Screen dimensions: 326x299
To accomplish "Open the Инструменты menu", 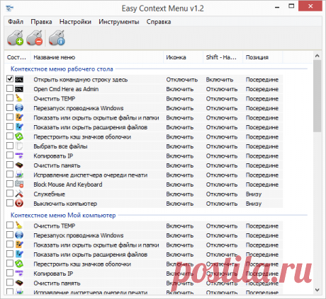I will pyautogui.click(x=119, y=22).
